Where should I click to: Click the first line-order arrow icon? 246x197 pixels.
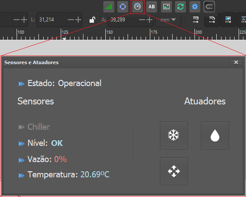click(x=196, y=20)
